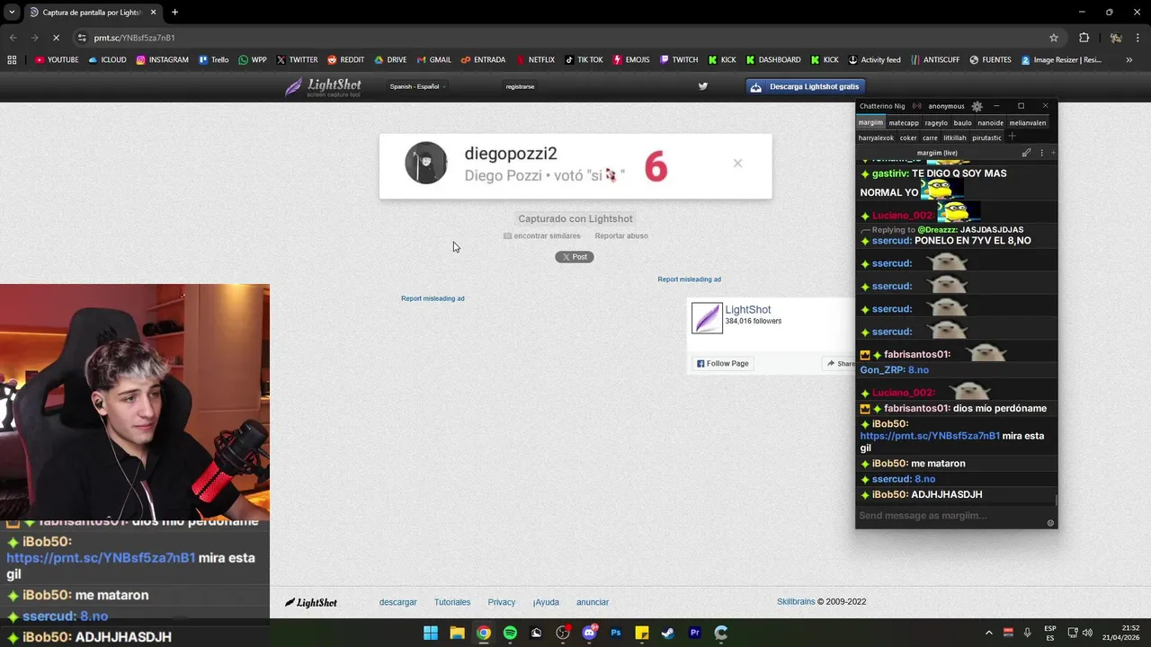This screenshot has height=647, width=1151.
Task: Click Reportar abuso link
Action: [x=621, y=235]
